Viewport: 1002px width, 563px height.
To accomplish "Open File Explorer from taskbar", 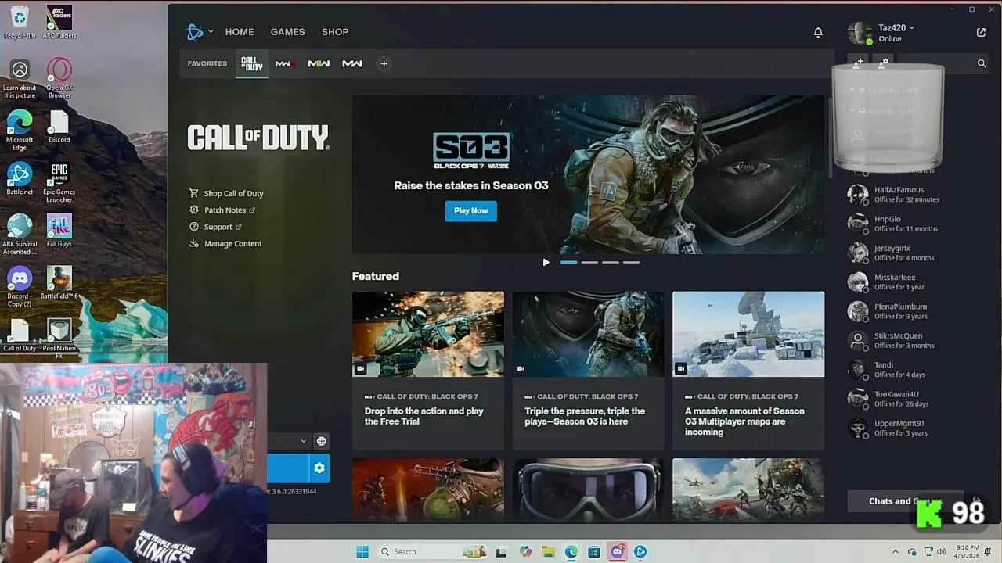I will [548, 552].
